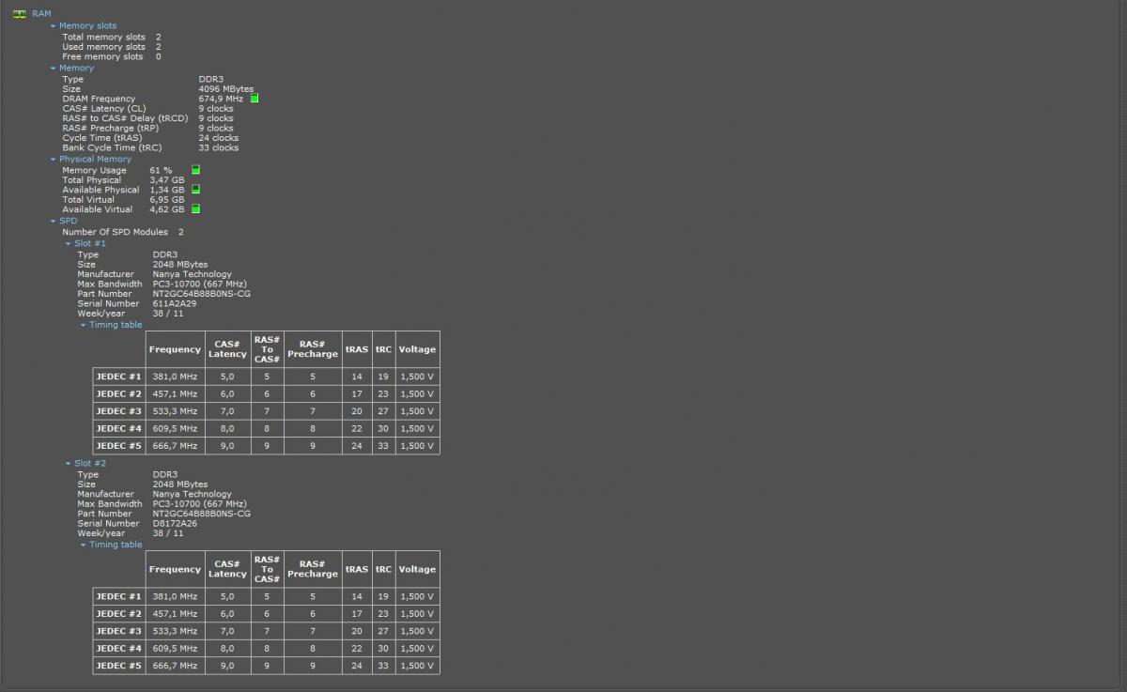
Task: Select Slot #2 Part Number NT2GC64B88B0NS-CG
Action: [202, 514]
